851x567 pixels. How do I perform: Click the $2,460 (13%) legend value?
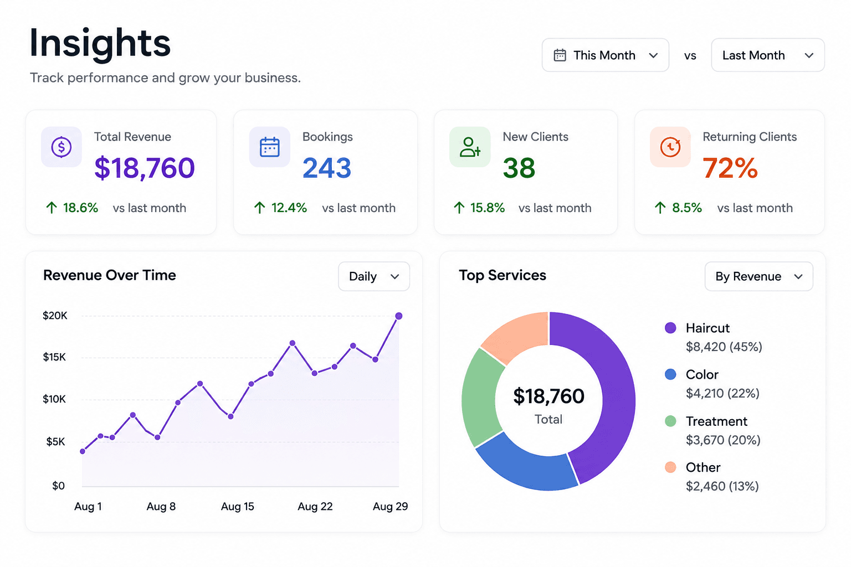click(x=722, y=486)
